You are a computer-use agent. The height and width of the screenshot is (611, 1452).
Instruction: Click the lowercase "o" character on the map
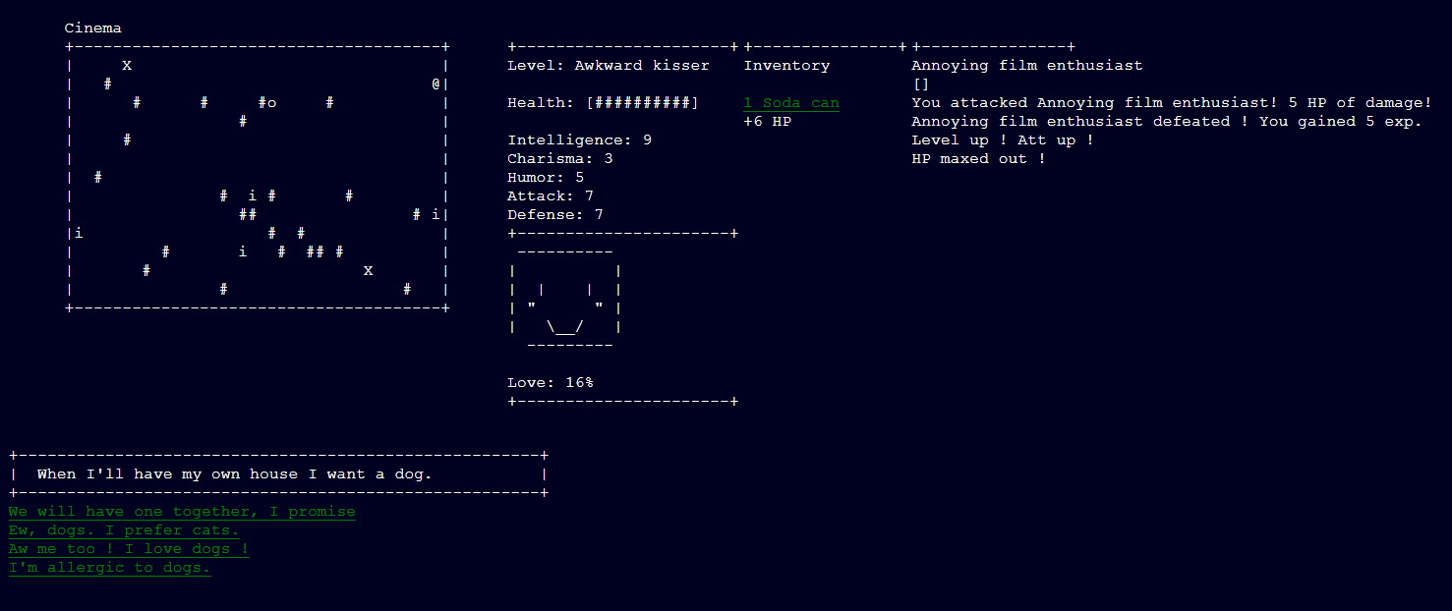[271, 103]
